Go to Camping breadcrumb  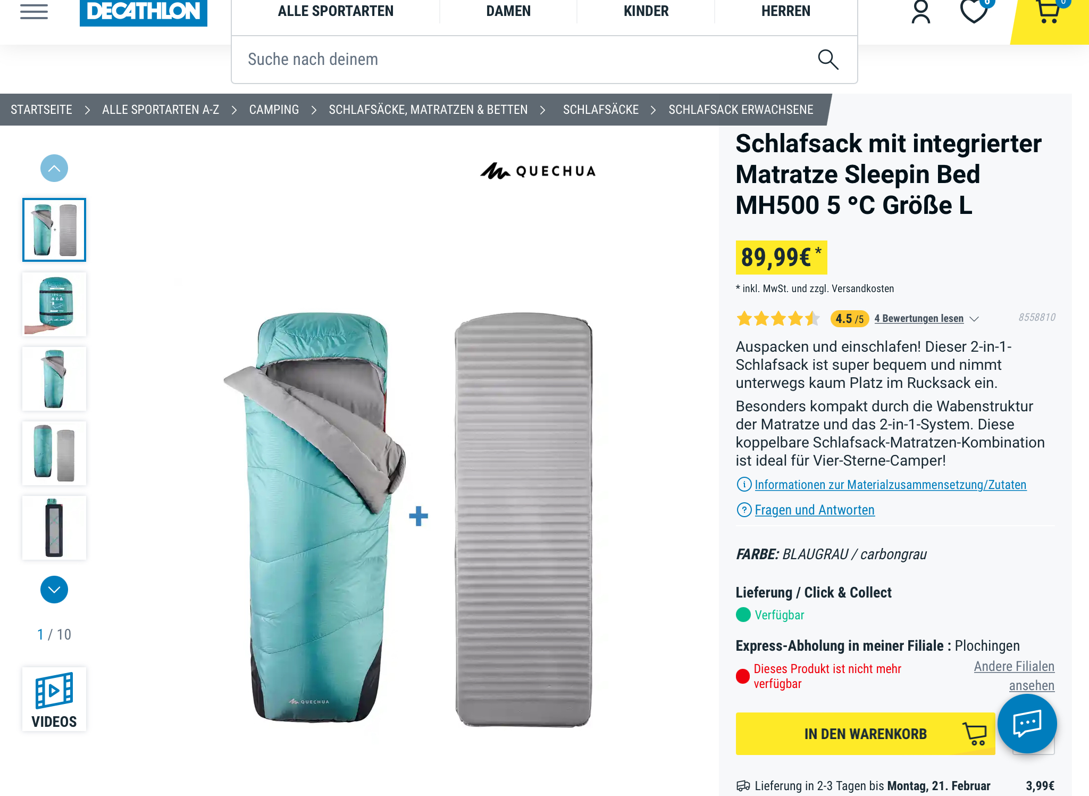click(274, 110)
